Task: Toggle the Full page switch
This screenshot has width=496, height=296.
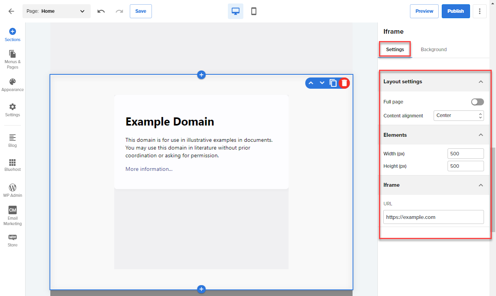Action: 477,102
